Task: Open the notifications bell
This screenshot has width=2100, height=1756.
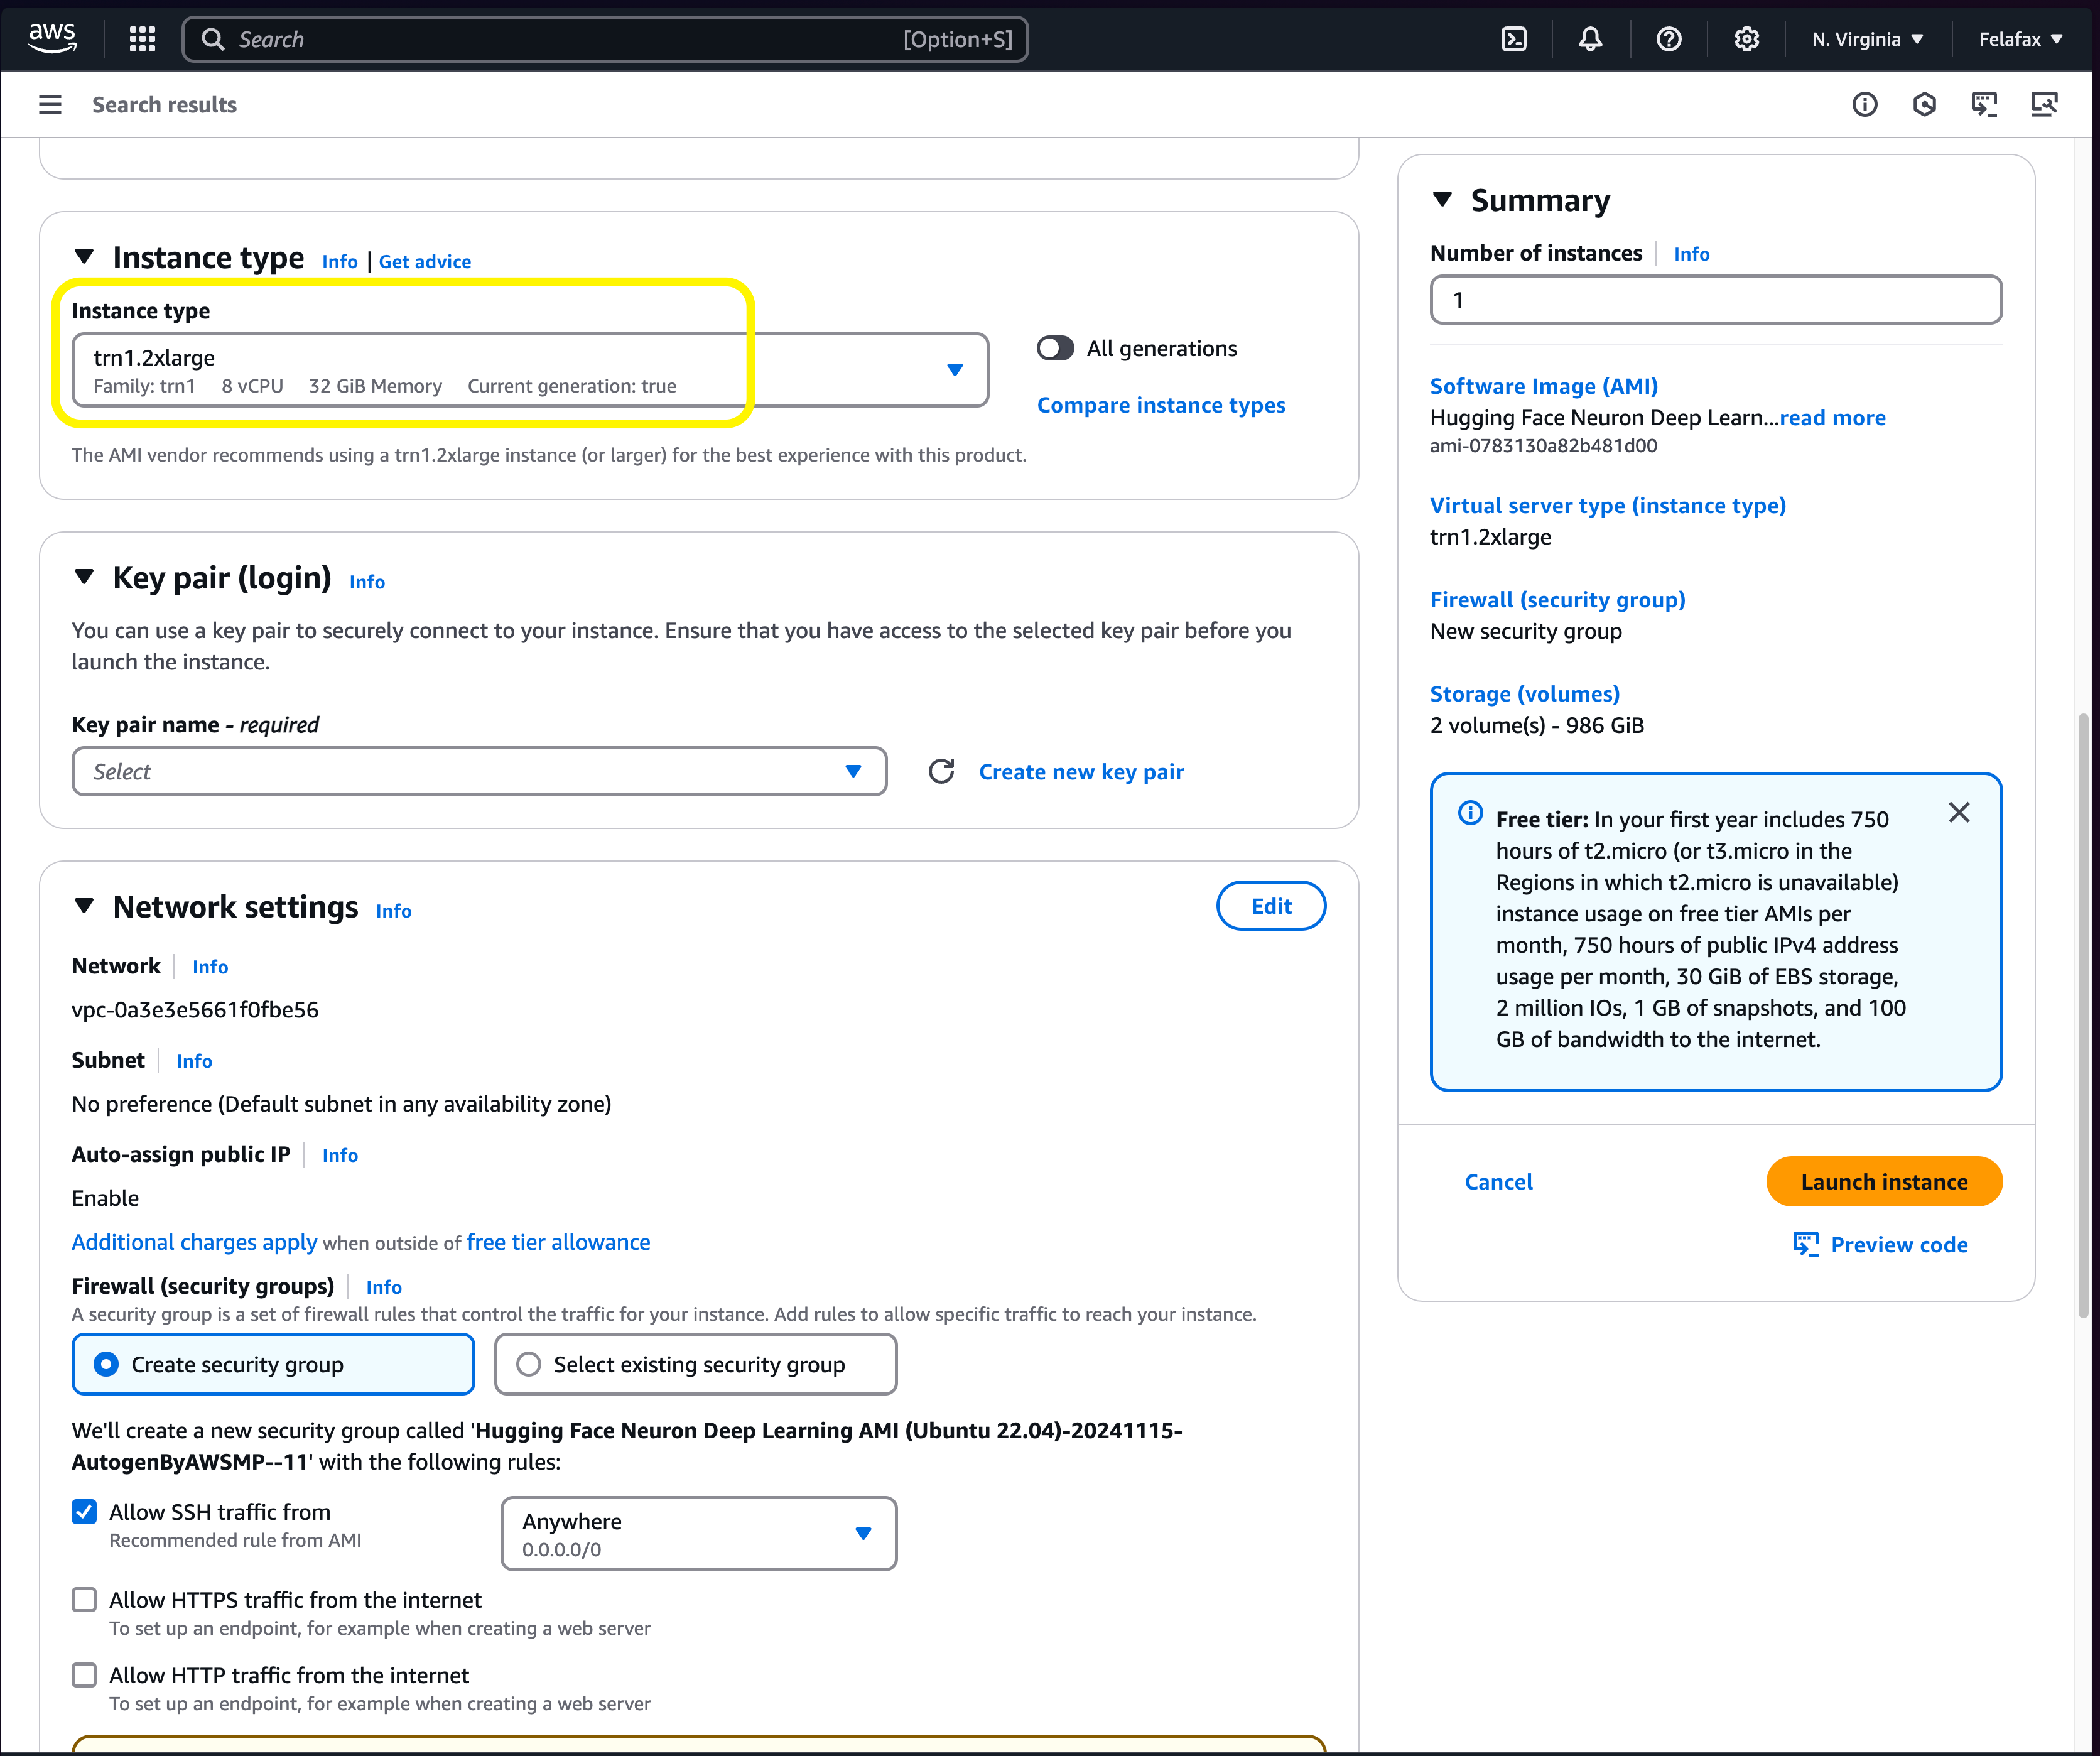Action: pos(1590,39)
